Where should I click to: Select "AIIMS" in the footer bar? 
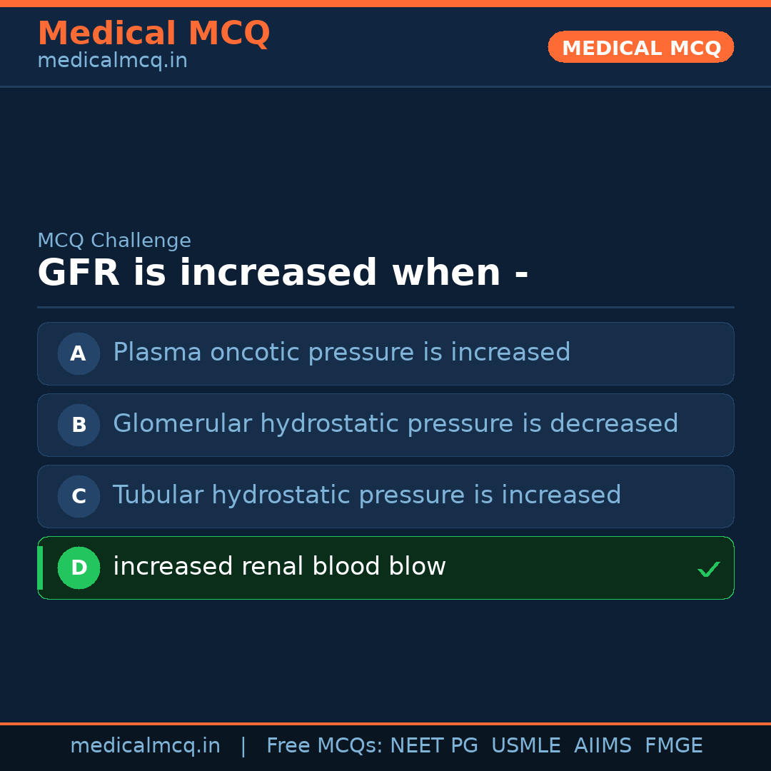(x=603, y=746)
